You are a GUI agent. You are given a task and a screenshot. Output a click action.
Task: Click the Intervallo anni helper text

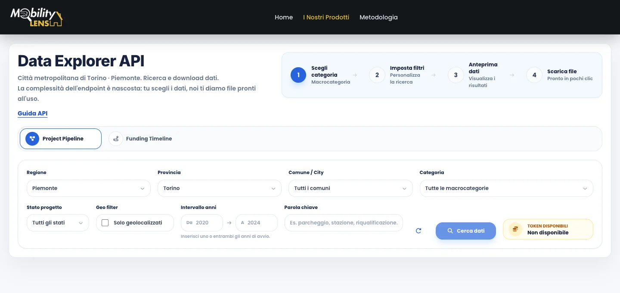(x=225, y=237)
